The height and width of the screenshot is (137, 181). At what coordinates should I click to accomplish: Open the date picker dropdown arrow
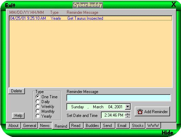pyautogui.click(x=128, y=107)
